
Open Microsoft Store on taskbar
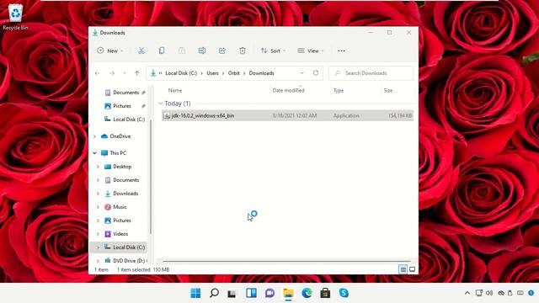(x=325, y=293)
